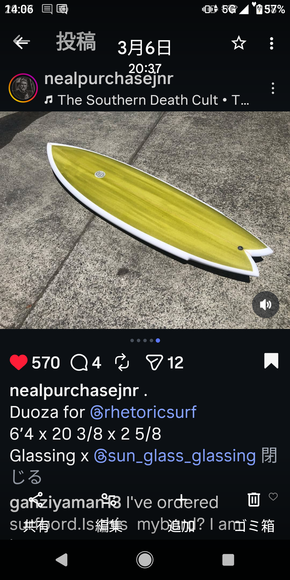Send post using paper plane icon
Screen dimensions: 290x580
coord(154,363)
